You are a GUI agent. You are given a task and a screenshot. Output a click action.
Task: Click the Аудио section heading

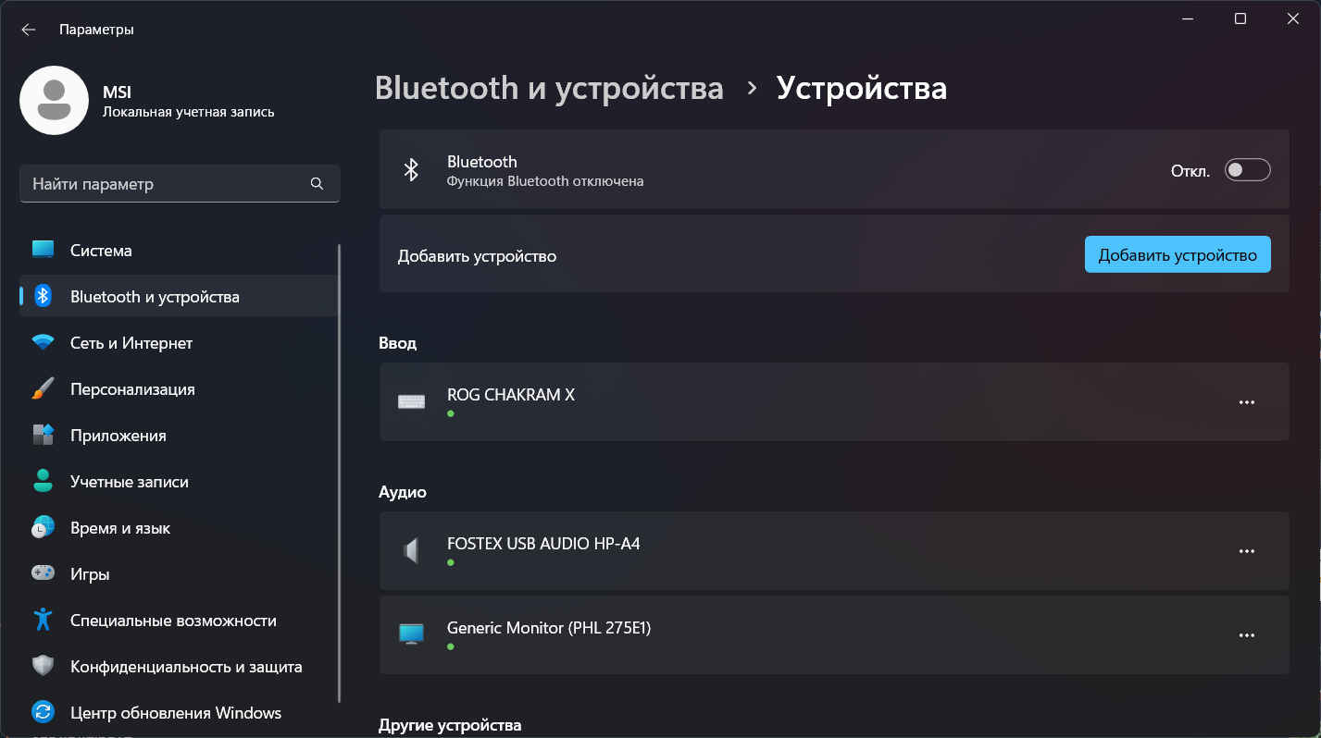tap(403, 492)
